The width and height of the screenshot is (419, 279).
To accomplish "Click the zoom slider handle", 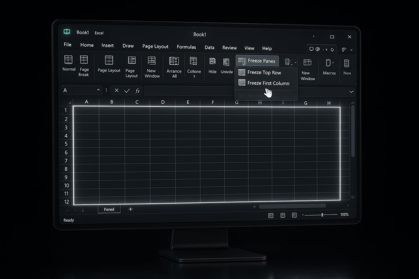I will click(322, 215).
